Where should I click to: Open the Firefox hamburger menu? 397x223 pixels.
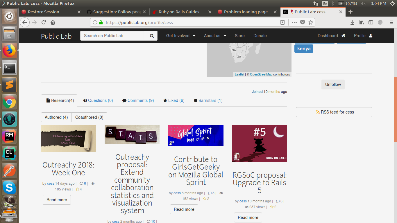tap(391, 22)
